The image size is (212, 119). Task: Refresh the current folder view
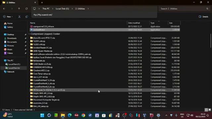pyautogui.click(x=26, y=9)
